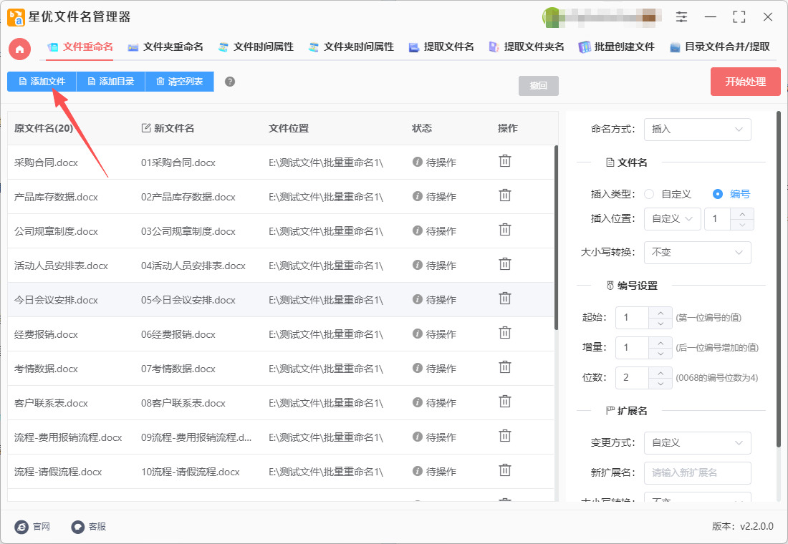Viewport: 788px width, 544px height.
Task: Click the red home icon
Action: point(20,49)
